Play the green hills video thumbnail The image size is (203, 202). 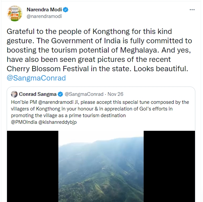[101, 166]
